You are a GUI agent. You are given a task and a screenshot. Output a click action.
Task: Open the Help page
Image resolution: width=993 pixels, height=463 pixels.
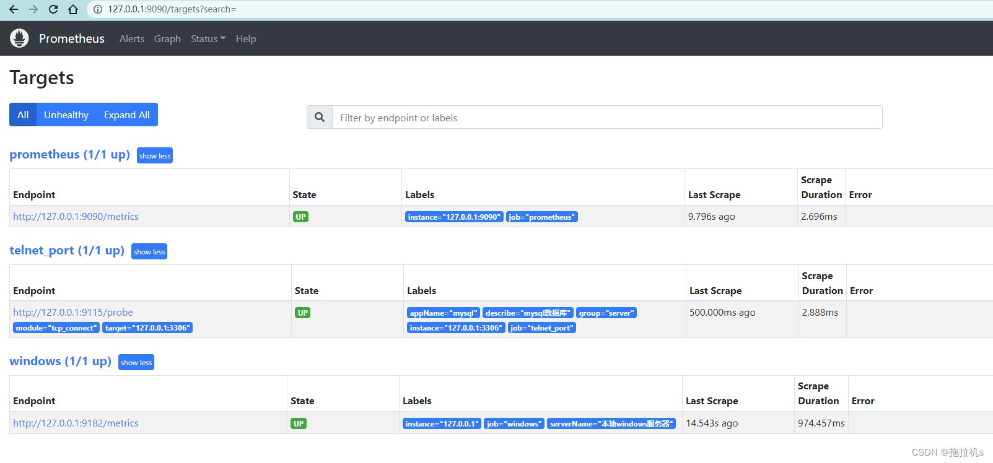coord(246,38)
